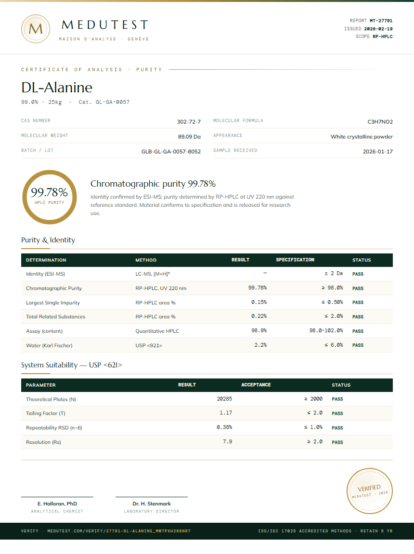Click the Medutest M logo emblem

(35, 29)
